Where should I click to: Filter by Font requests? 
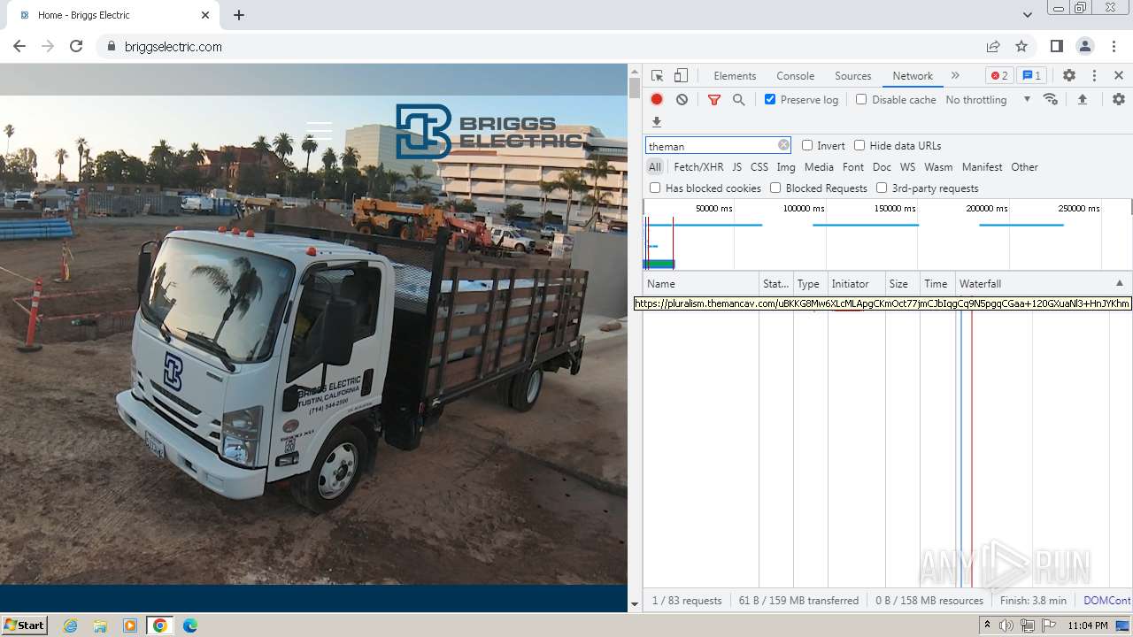point(853,167)
